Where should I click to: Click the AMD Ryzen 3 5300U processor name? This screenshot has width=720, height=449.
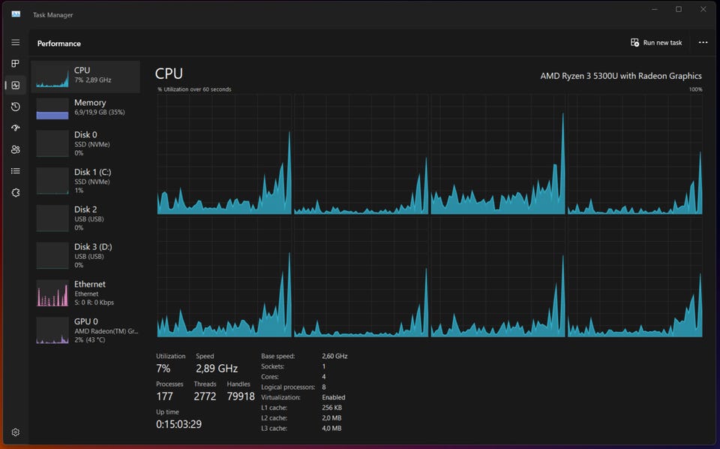pyautogui.click(x=621, y=76)
